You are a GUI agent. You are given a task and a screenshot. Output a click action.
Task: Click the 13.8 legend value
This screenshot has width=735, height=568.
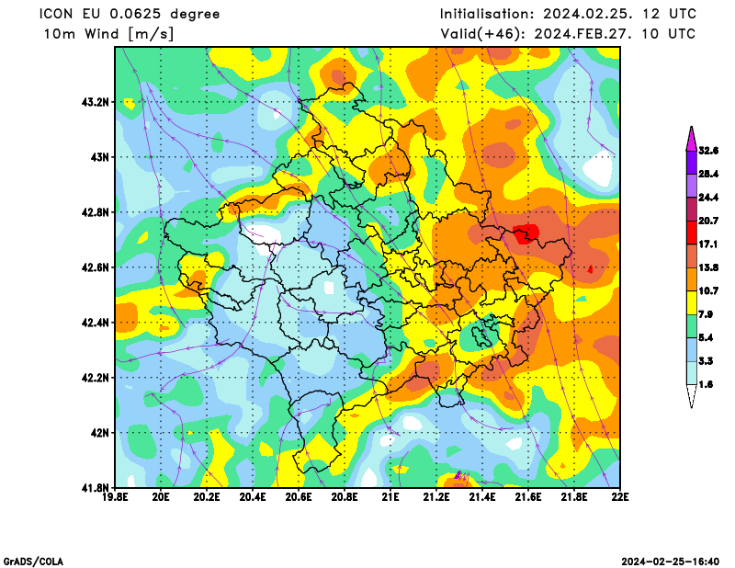pos(708,267)
